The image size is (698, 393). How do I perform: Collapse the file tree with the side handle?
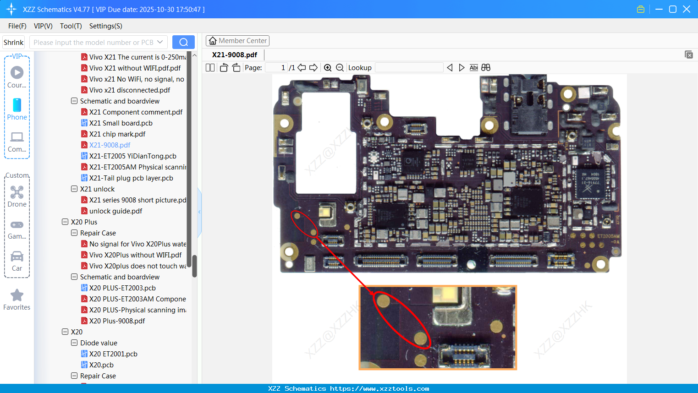pyautogui.click(x=199, y=212)
